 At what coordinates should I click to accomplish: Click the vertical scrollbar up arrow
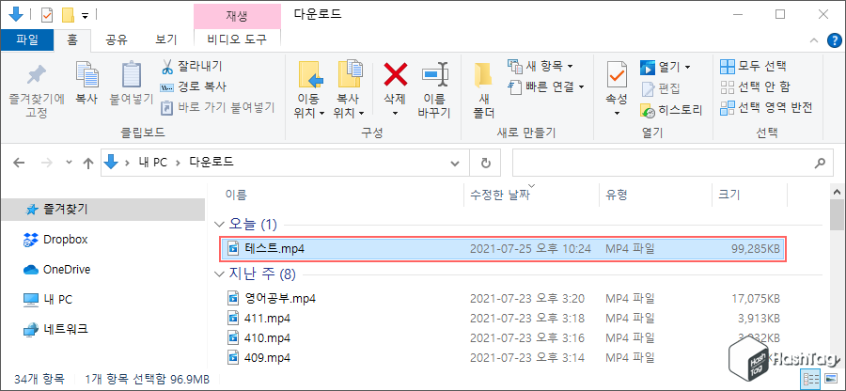click(837, 193)
